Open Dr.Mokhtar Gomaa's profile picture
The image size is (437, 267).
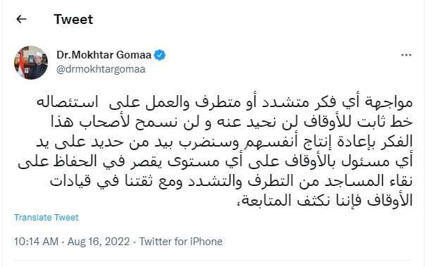point(31,63)
